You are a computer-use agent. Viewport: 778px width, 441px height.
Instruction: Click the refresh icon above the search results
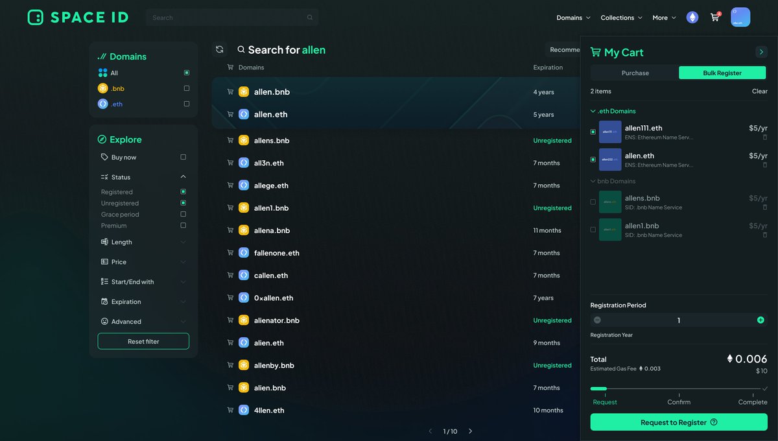pyautogui.click(x=220, y=49)
